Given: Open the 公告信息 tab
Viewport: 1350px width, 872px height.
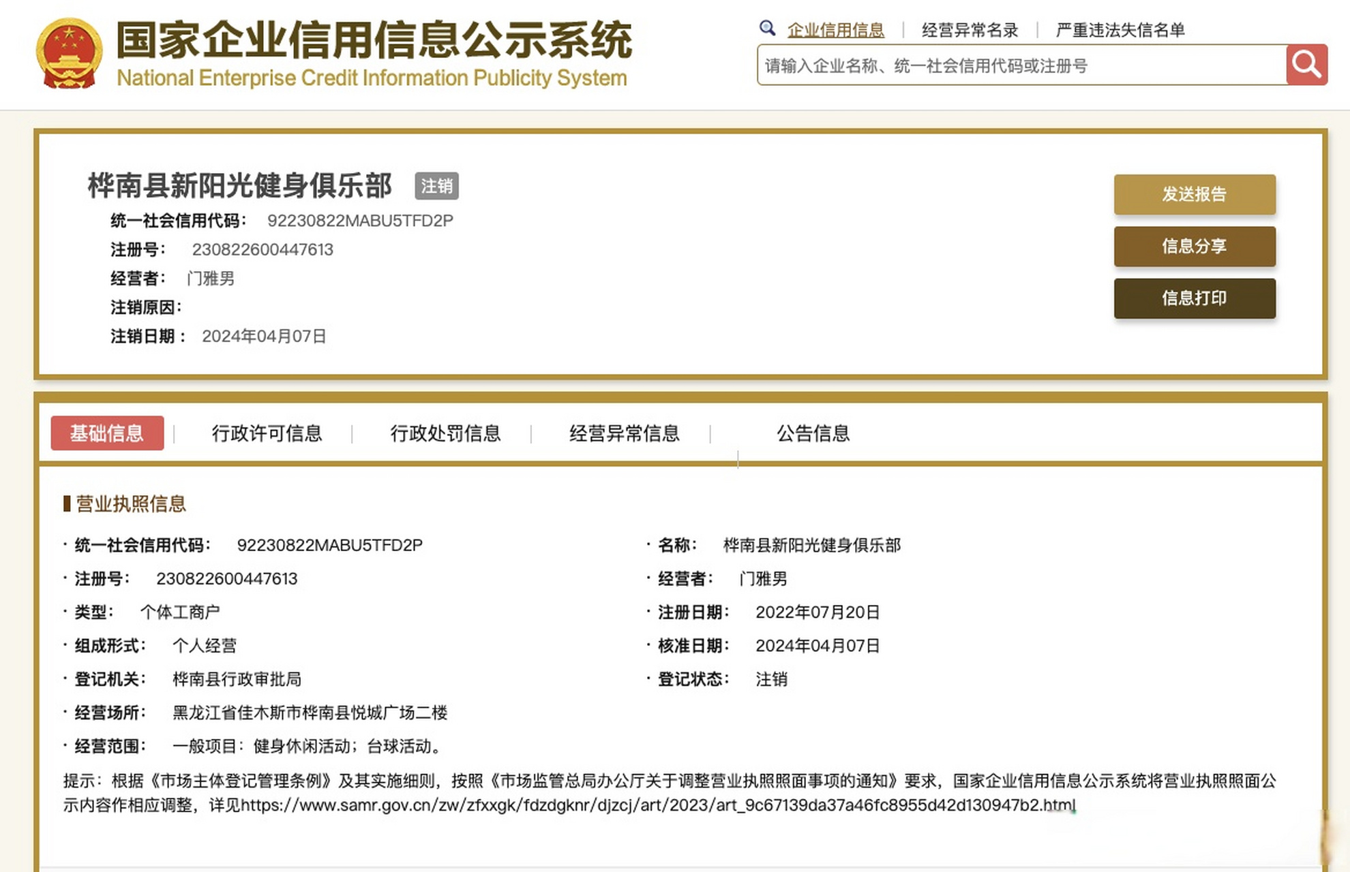Looking at the screenshot, I should (x=813, y=433).
